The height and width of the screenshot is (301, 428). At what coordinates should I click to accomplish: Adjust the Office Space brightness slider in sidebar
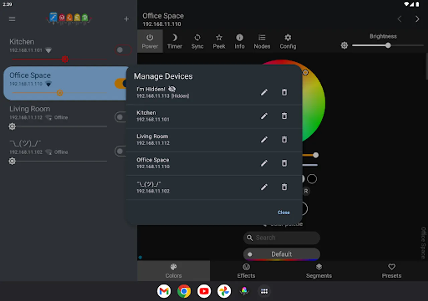(60, 93)
